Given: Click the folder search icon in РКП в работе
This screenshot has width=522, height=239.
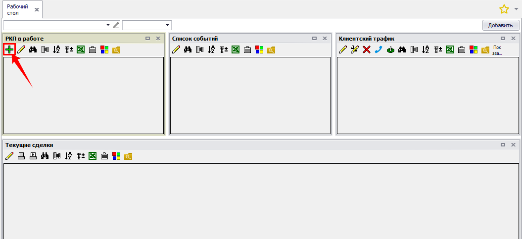Looking at the screenshot, I should 116,49.
